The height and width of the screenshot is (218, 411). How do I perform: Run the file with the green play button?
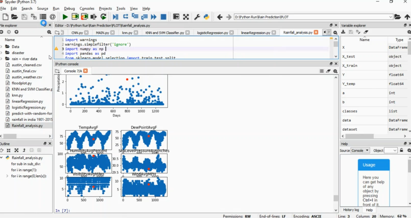tap(65, 17)
